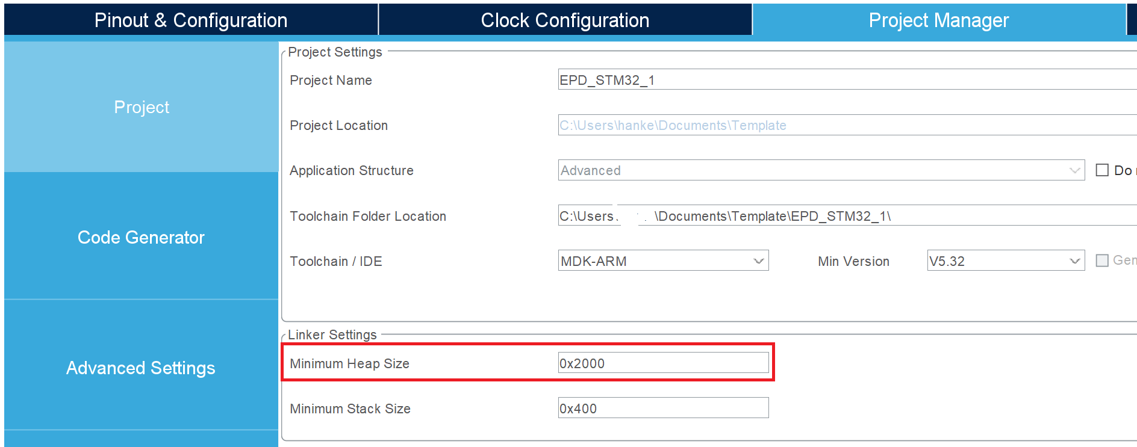
Task: Switch to Pinout & Configuration tab
Action: pyautogui.click(x=191, y=20)
